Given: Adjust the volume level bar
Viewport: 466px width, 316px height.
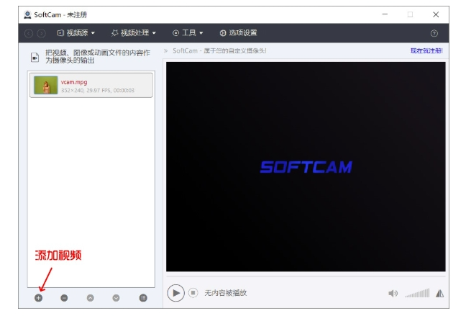Looking at the screenshot, I should pyautogui.click(x=417, y=293).
